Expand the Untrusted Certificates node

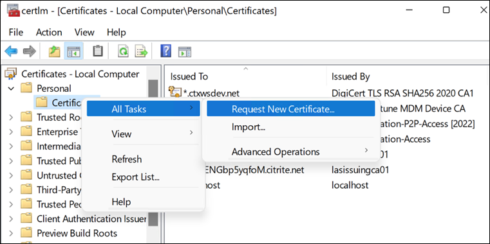pos(11,175)
